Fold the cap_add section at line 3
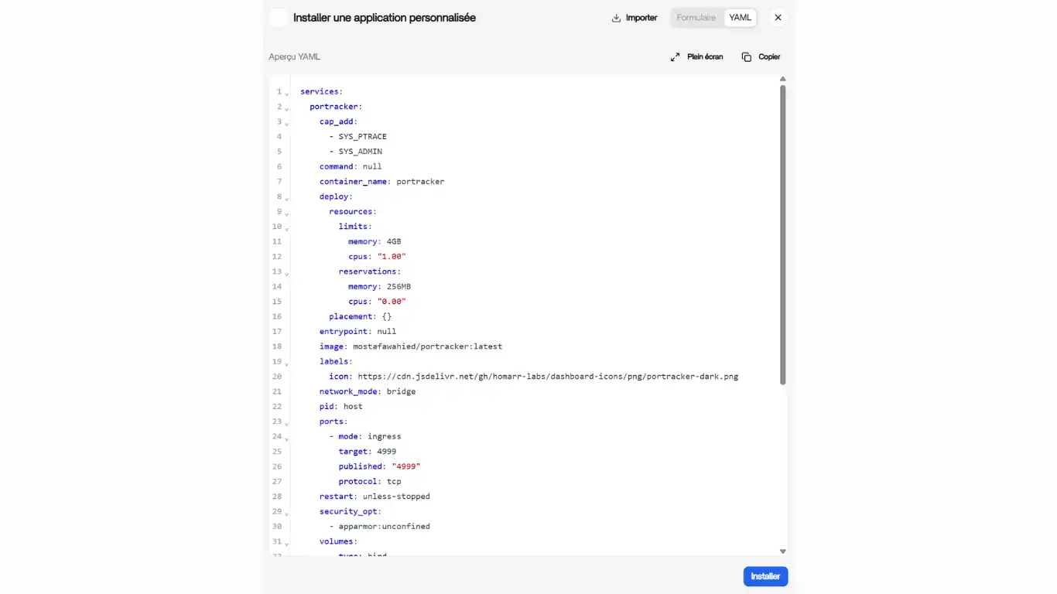Screen dimensions: 1057x594 point(287,124)
